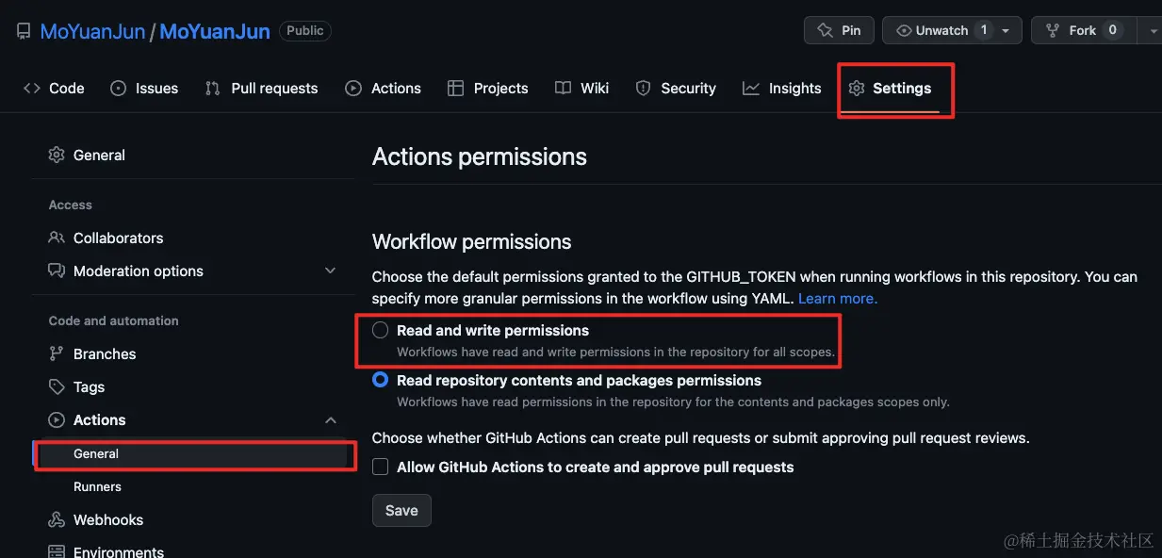Click the Actions play icon tab
This screenshot has width=1162, height=558.
(353, 89)
